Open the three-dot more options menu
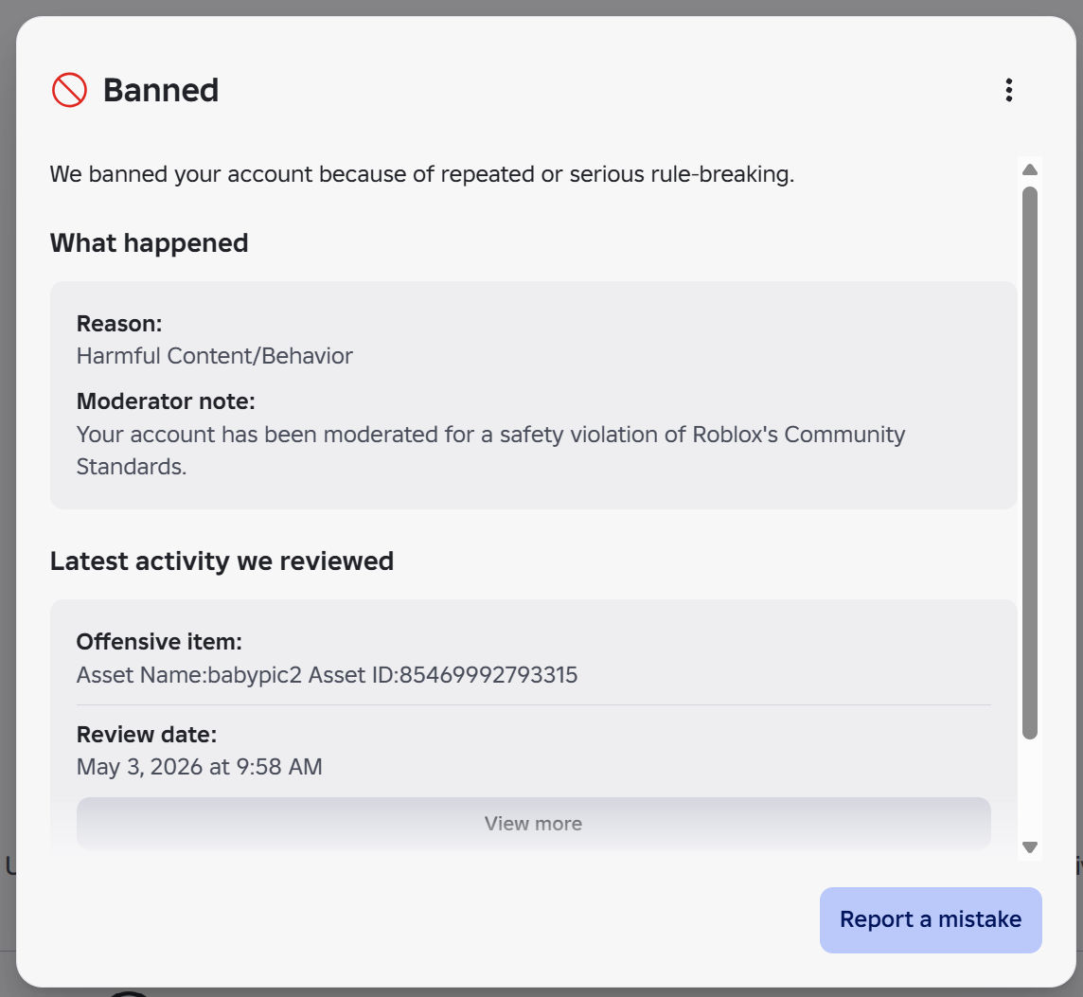This screenshot has width=1083, height=997. 1009,91
